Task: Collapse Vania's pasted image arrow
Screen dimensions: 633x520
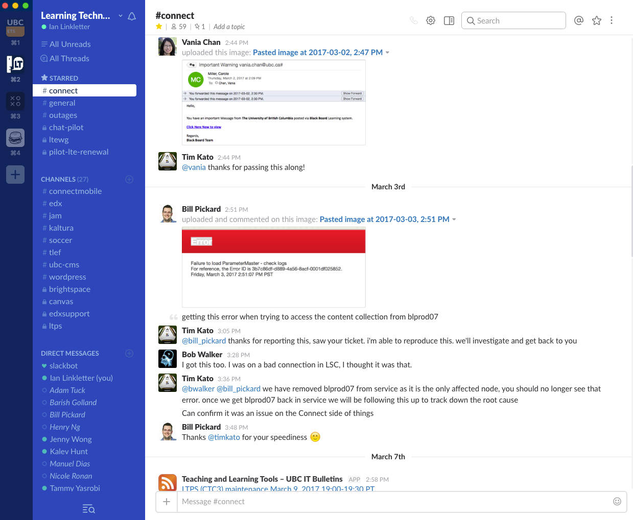Action: 387,53
